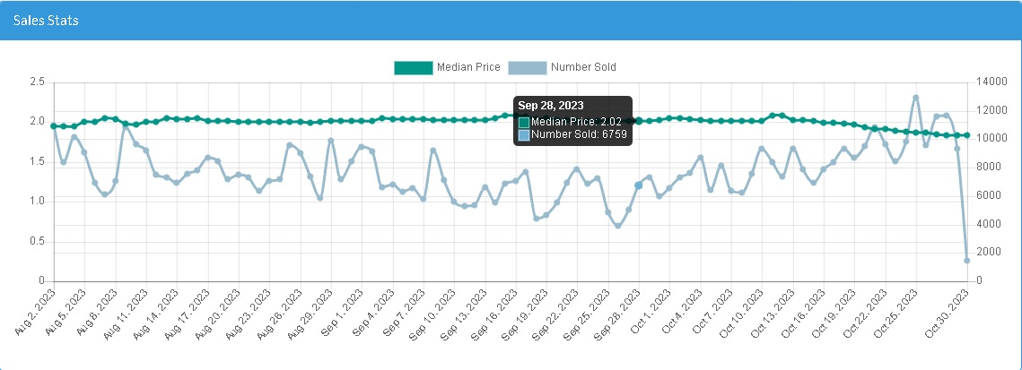Image resolution: width=1022 pixels, height=370 pixels.
Task: Click the Oct 30, 2023 x-axis label
Action: pos(950,312)
